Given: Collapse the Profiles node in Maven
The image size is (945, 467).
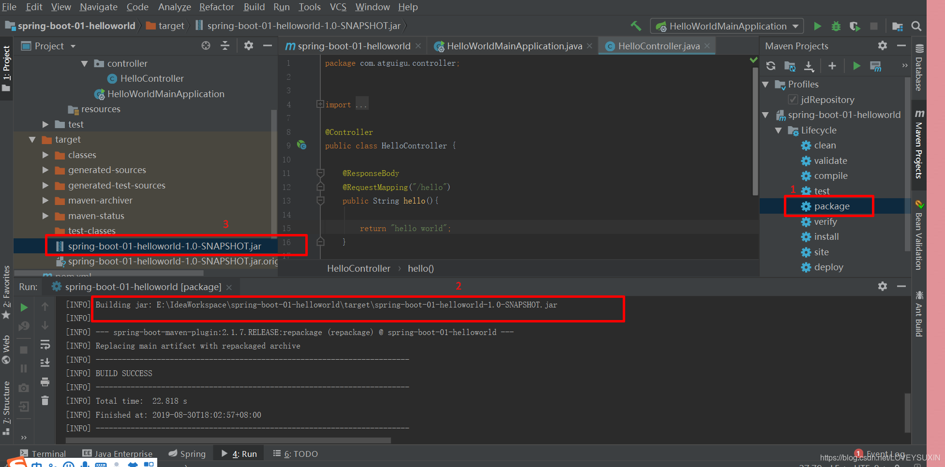Looking at the screenshot, I should coord(765,84).
